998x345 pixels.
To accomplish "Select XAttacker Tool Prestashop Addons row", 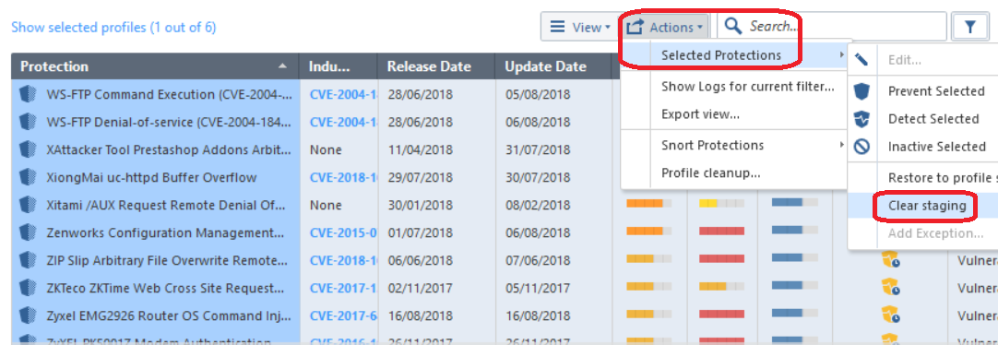I will (170, 150).
